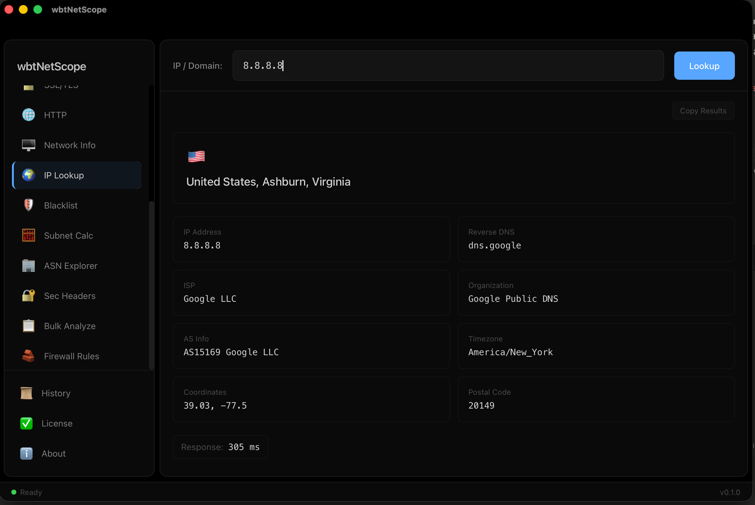
Task: Click the green maximize traffic light
Action: 38,9
